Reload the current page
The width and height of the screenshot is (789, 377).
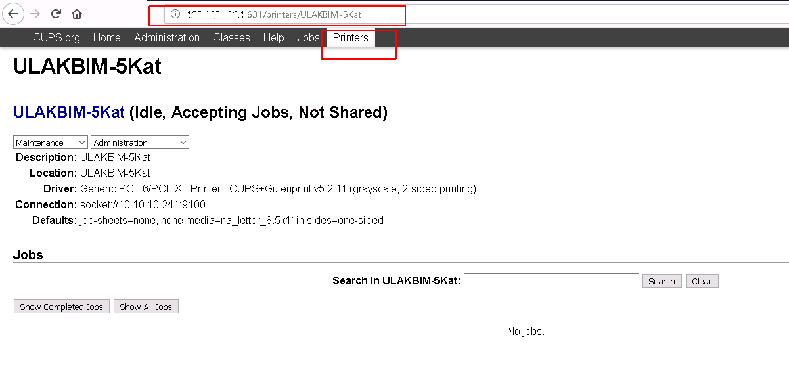pos(56,14)
